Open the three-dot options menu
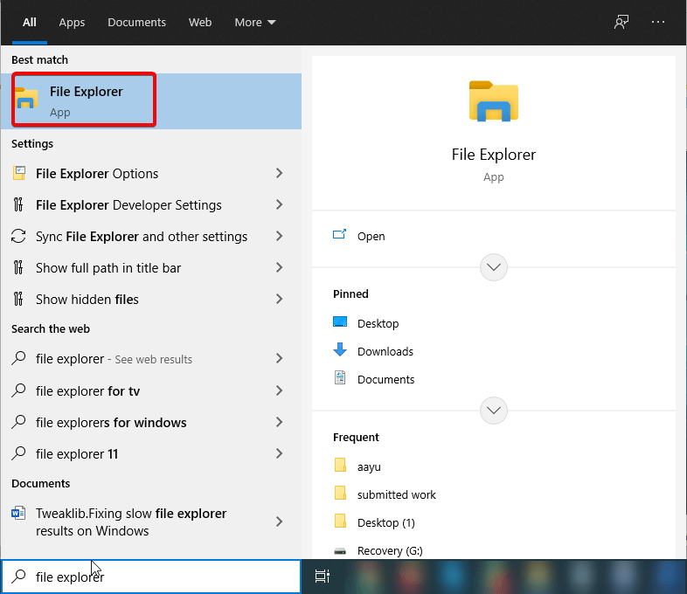687x594 pixels. (658, 22)
